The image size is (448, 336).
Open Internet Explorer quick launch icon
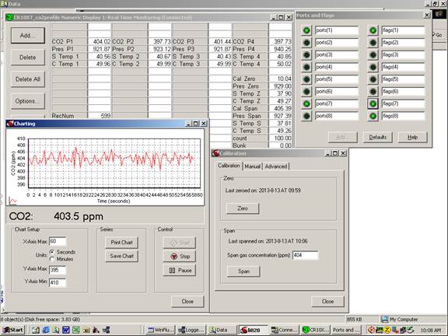(46, 330)
